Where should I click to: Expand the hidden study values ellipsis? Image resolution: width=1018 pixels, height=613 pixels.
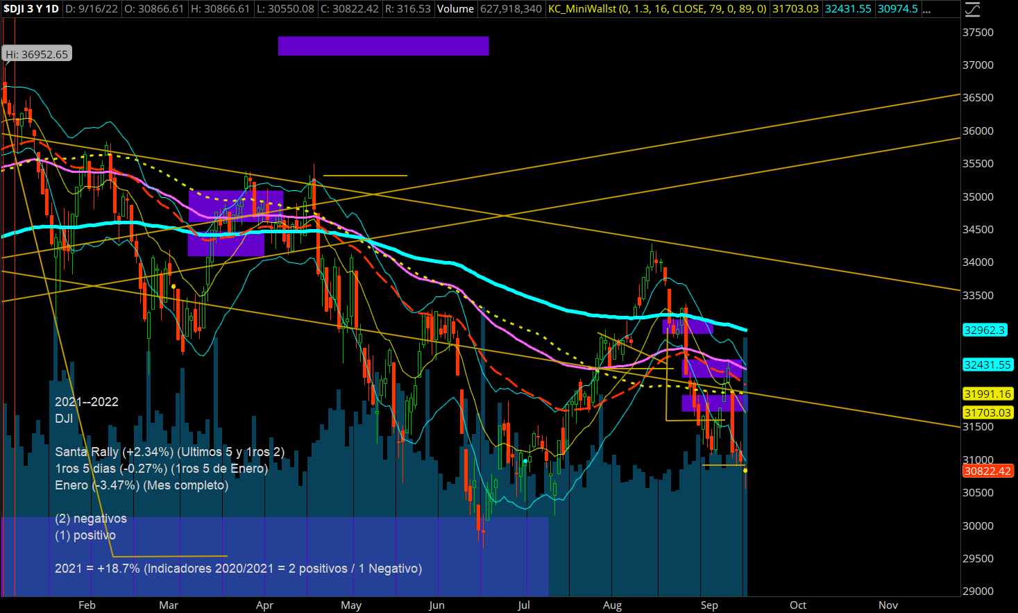coord(926,9)
